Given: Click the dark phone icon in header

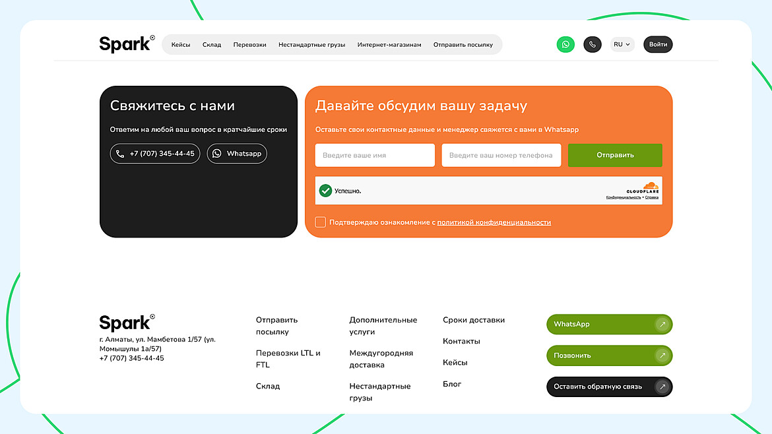Looking at the screenshot, I should (593, 44).
